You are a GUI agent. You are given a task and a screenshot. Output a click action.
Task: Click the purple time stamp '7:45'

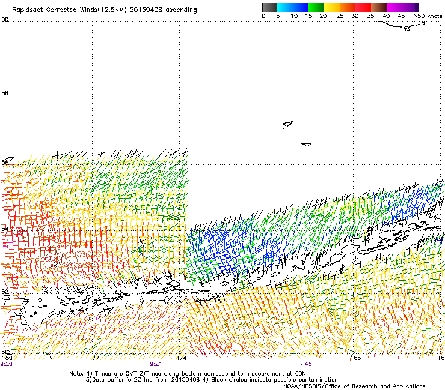tap(305, 364)
